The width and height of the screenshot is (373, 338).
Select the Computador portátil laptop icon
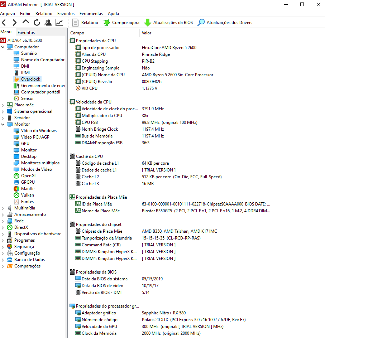point(16,92)
